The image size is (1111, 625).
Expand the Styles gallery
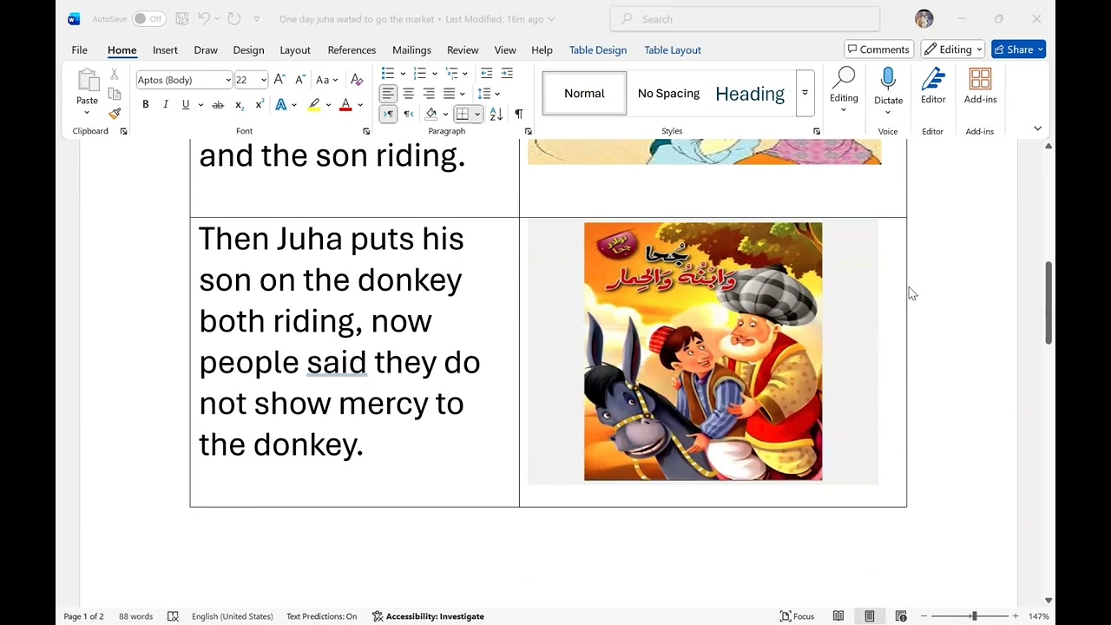tap(805, 93)
